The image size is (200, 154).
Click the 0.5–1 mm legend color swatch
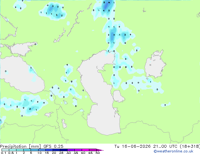(13, 150)
